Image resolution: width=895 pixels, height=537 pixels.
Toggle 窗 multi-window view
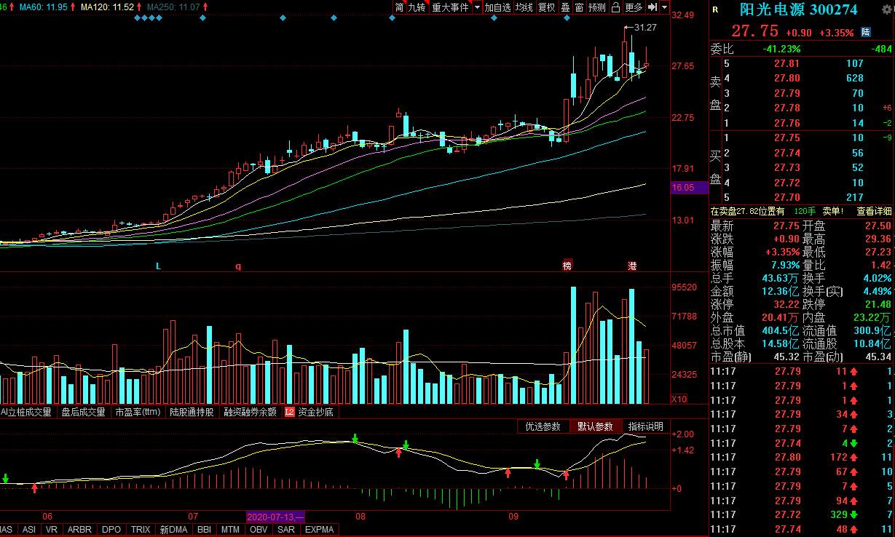[x=579, y=7]
